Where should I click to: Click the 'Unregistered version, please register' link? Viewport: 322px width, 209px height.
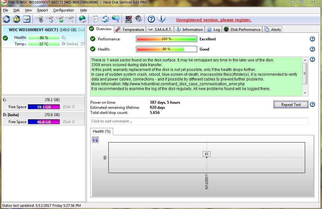[214, 20]
